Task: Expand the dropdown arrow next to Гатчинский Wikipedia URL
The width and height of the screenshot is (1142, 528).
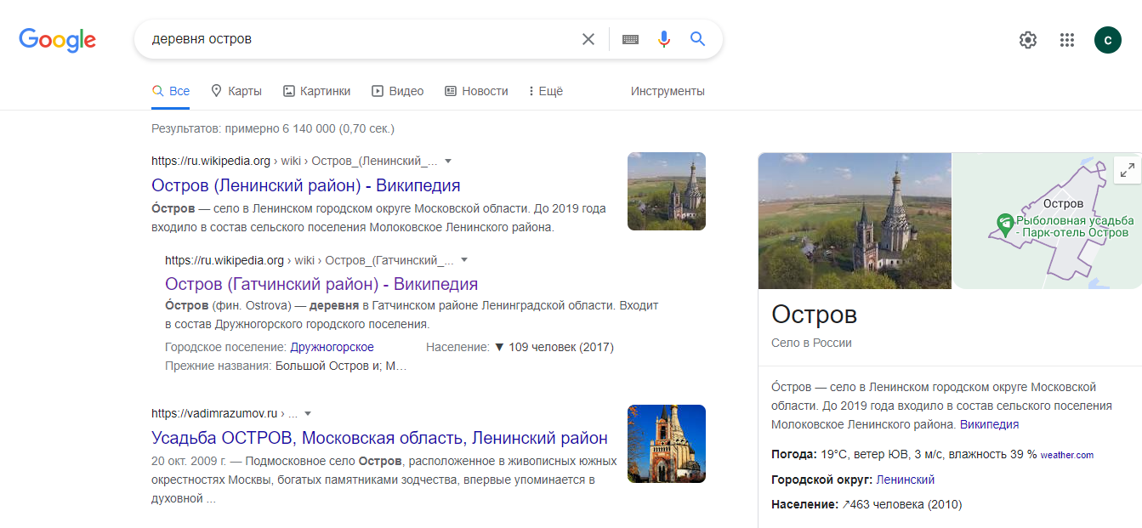Action: (464, 260)
